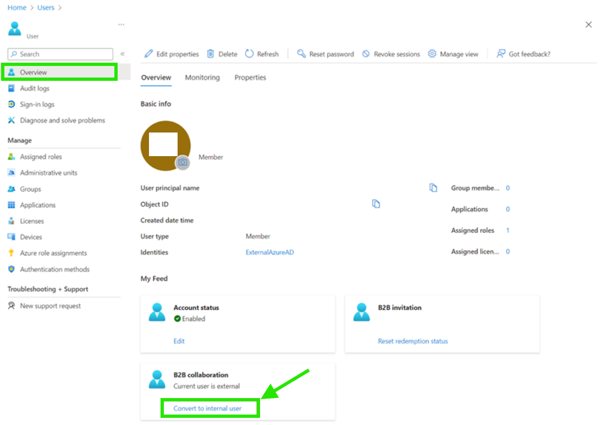602x425 pixels.
Task: Click the Authentication methods shield icon
Action: tap(12, 269)
